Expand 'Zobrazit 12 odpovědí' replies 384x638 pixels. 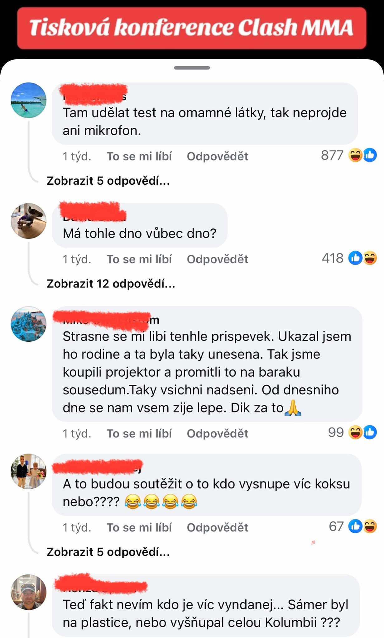(x=111, y=283)
